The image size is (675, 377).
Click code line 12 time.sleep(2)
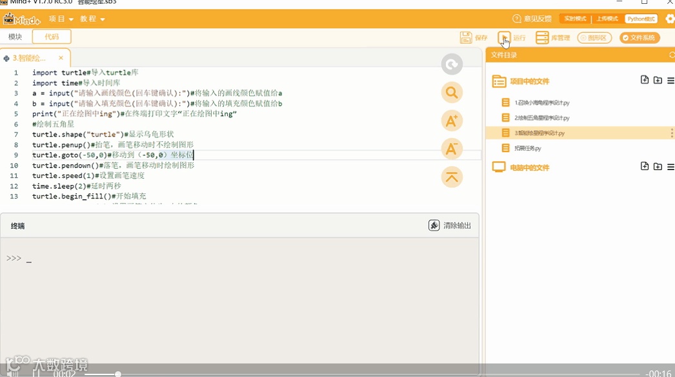pyautogui.click(x=77, y=186)
